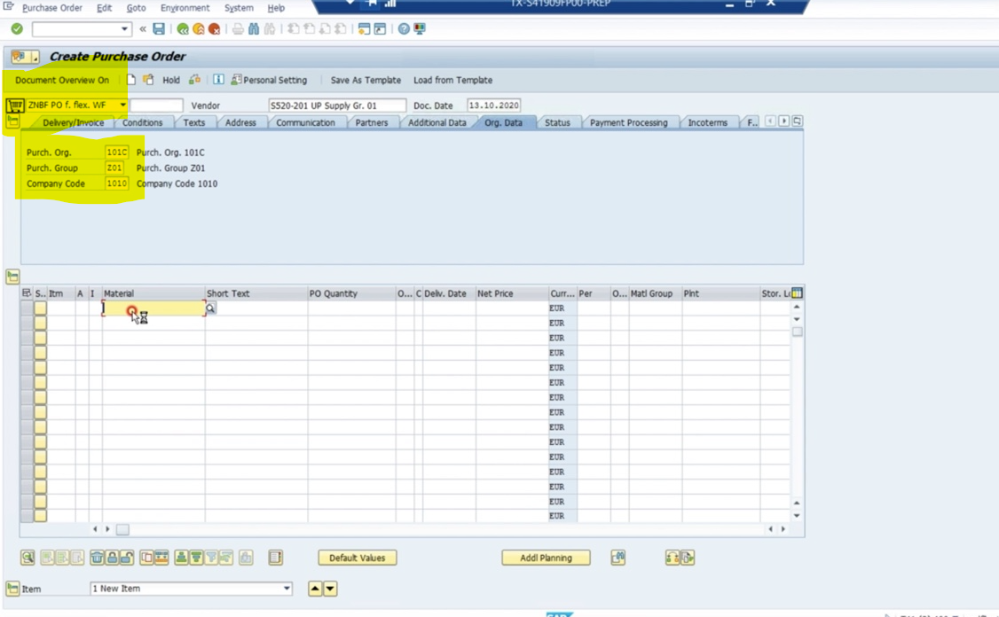Open the 1 New Item dropdown
Image resolution: width=999 pixels, height=617 pixels.
click(x=287, y=589)
